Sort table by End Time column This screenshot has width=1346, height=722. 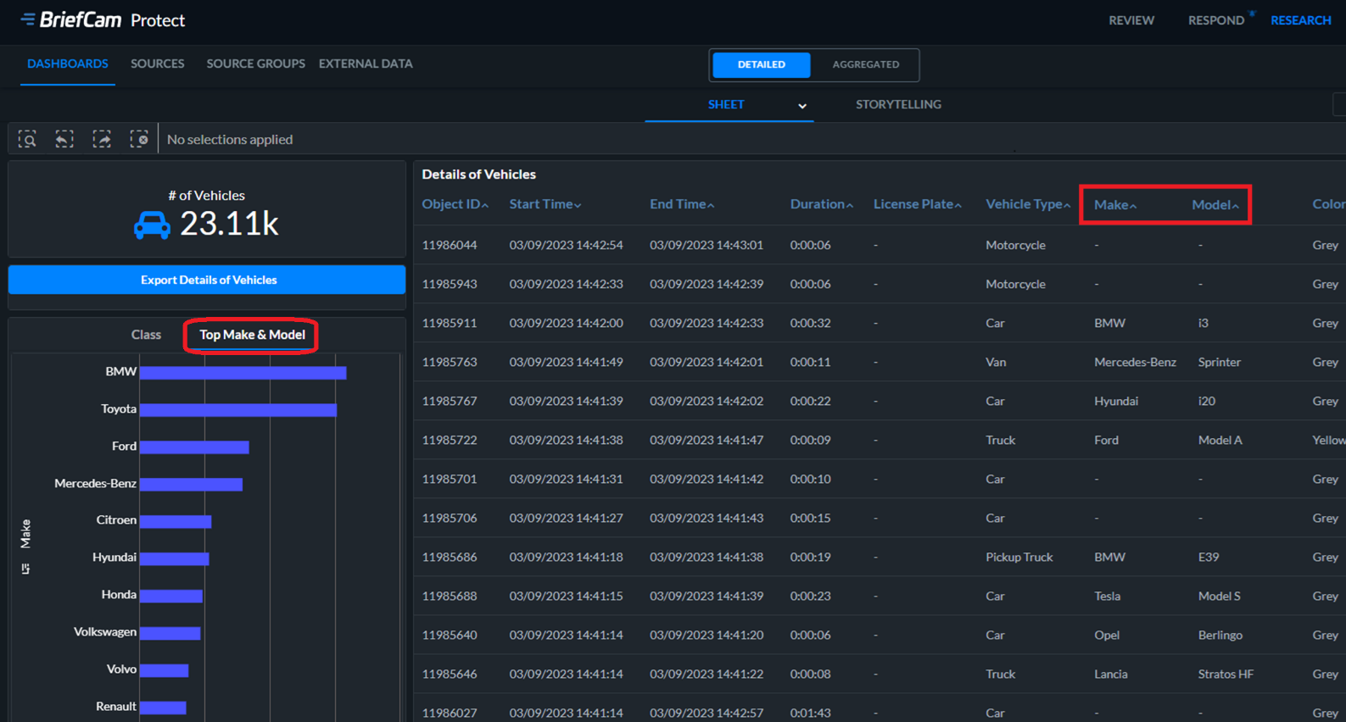click(x=682, y=204)
